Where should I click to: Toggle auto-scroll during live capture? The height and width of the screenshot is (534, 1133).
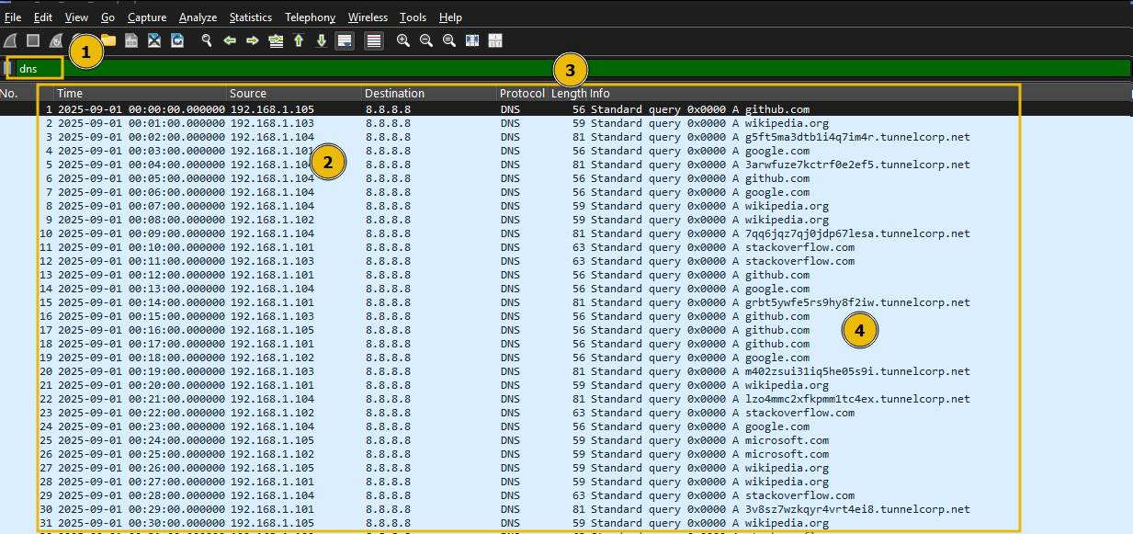[345, 40]
